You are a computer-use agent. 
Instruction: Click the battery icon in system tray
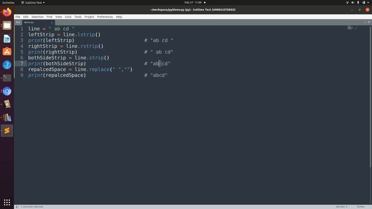[364, 2]
